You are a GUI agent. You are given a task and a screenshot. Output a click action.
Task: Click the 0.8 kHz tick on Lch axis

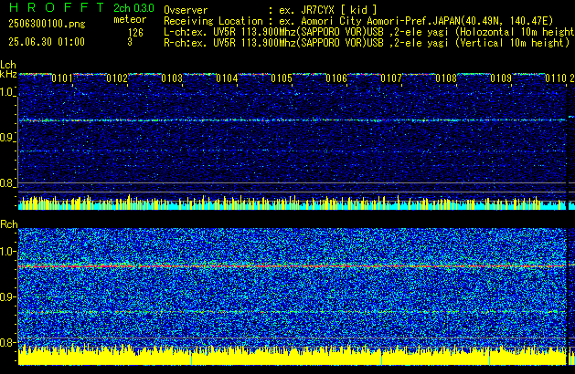(x=7, y=183)
